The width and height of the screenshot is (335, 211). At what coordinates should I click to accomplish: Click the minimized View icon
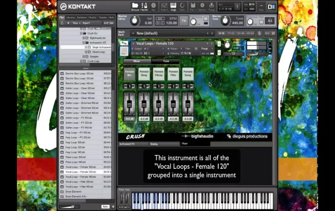261,7
